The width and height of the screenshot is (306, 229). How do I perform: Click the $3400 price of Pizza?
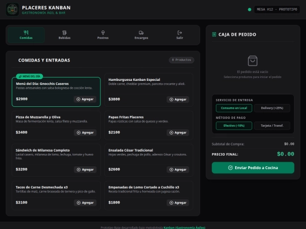click(x=22, y=132)
